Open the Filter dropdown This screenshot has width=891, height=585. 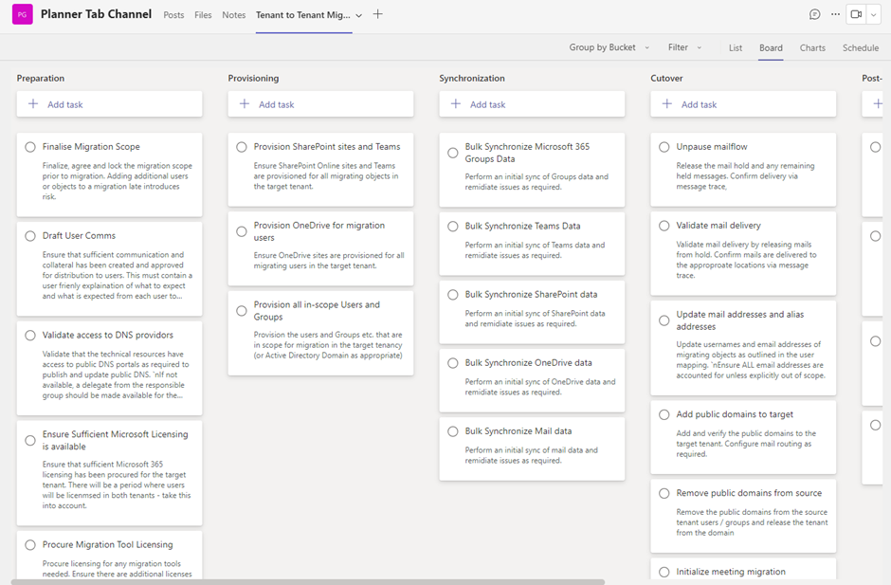(x=684, y=47)
